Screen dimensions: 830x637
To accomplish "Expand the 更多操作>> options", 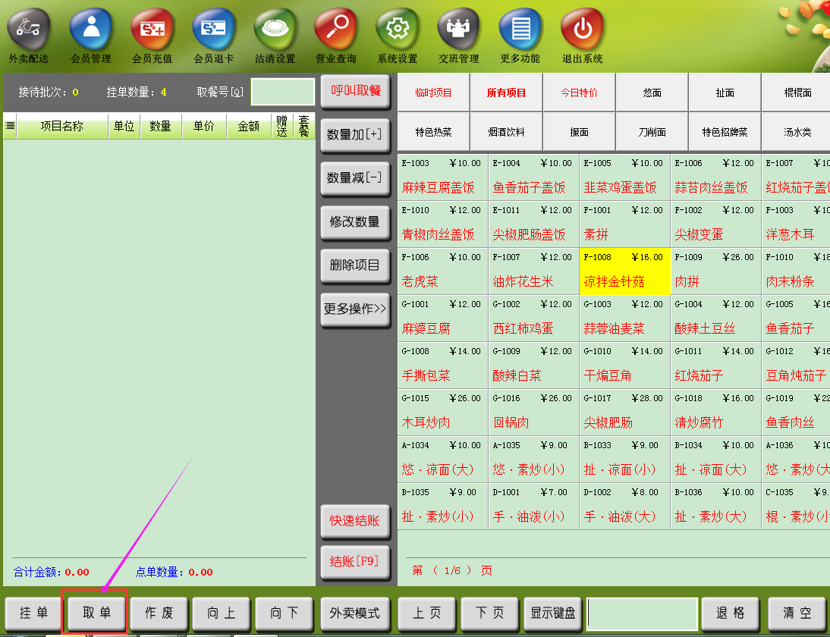I will (x=355, y=309).
